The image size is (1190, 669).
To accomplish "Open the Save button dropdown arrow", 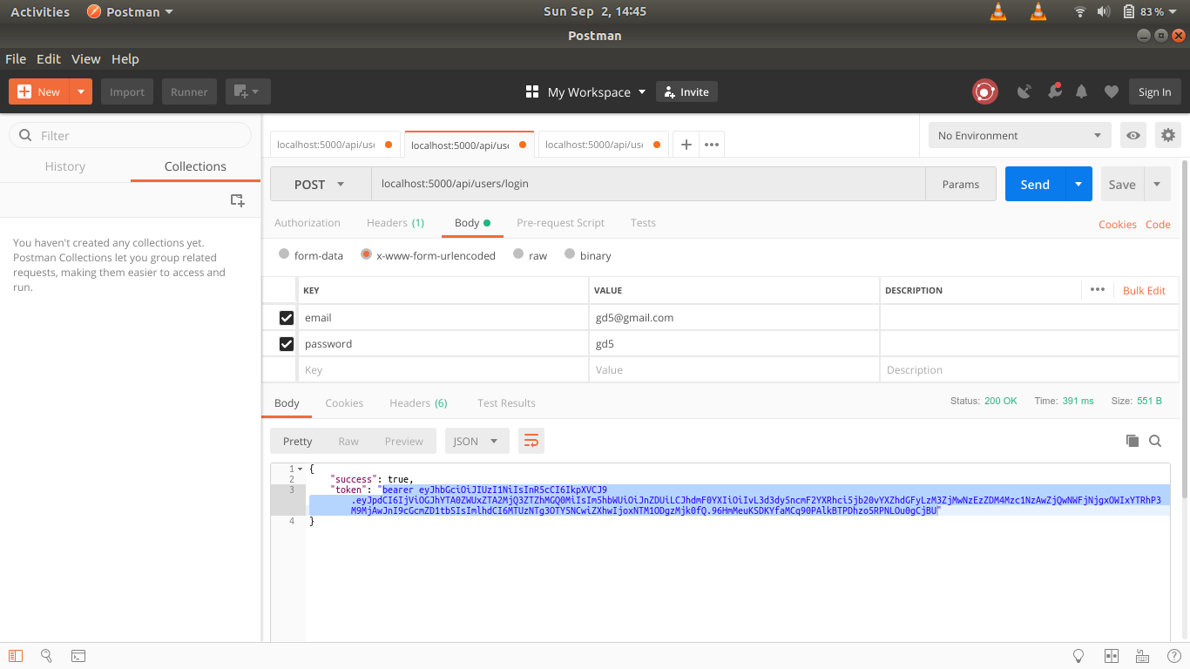I will point(1157,184).
